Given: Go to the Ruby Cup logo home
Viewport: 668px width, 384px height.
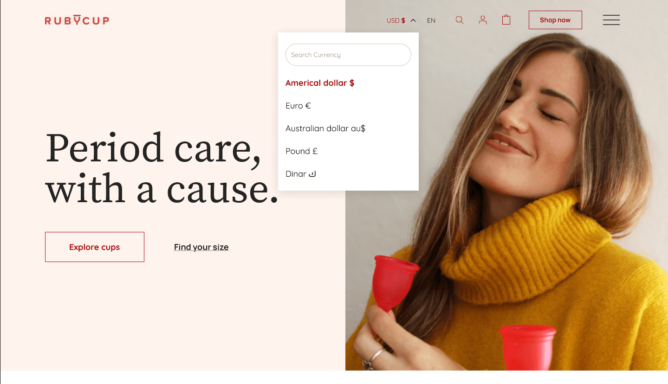Looking at the screenshot, I should click(77, 20).
